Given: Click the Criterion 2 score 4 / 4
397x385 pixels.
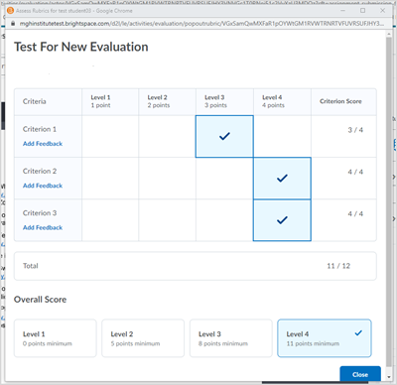Looking at the screenshot, I should (x=355, y=172).
